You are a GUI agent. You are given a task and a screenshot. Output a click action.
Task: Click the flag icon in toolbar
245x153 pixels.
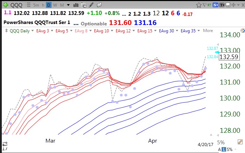tap(204, 5)
